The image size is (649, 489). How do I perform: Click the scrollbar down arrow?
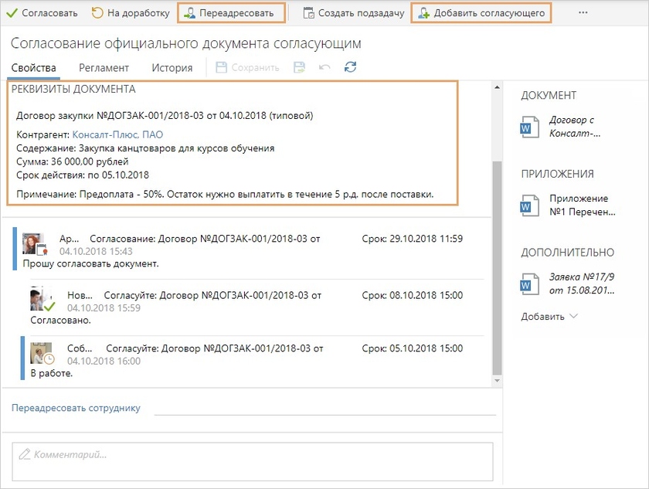click(497, 380)
